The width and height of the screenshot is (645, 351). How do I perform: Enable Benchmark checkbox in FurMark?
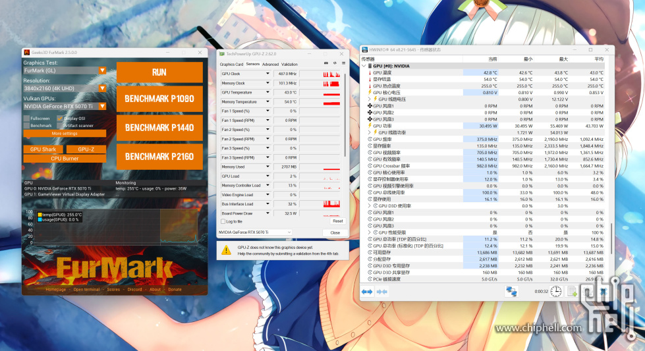[x=26, y=125]
